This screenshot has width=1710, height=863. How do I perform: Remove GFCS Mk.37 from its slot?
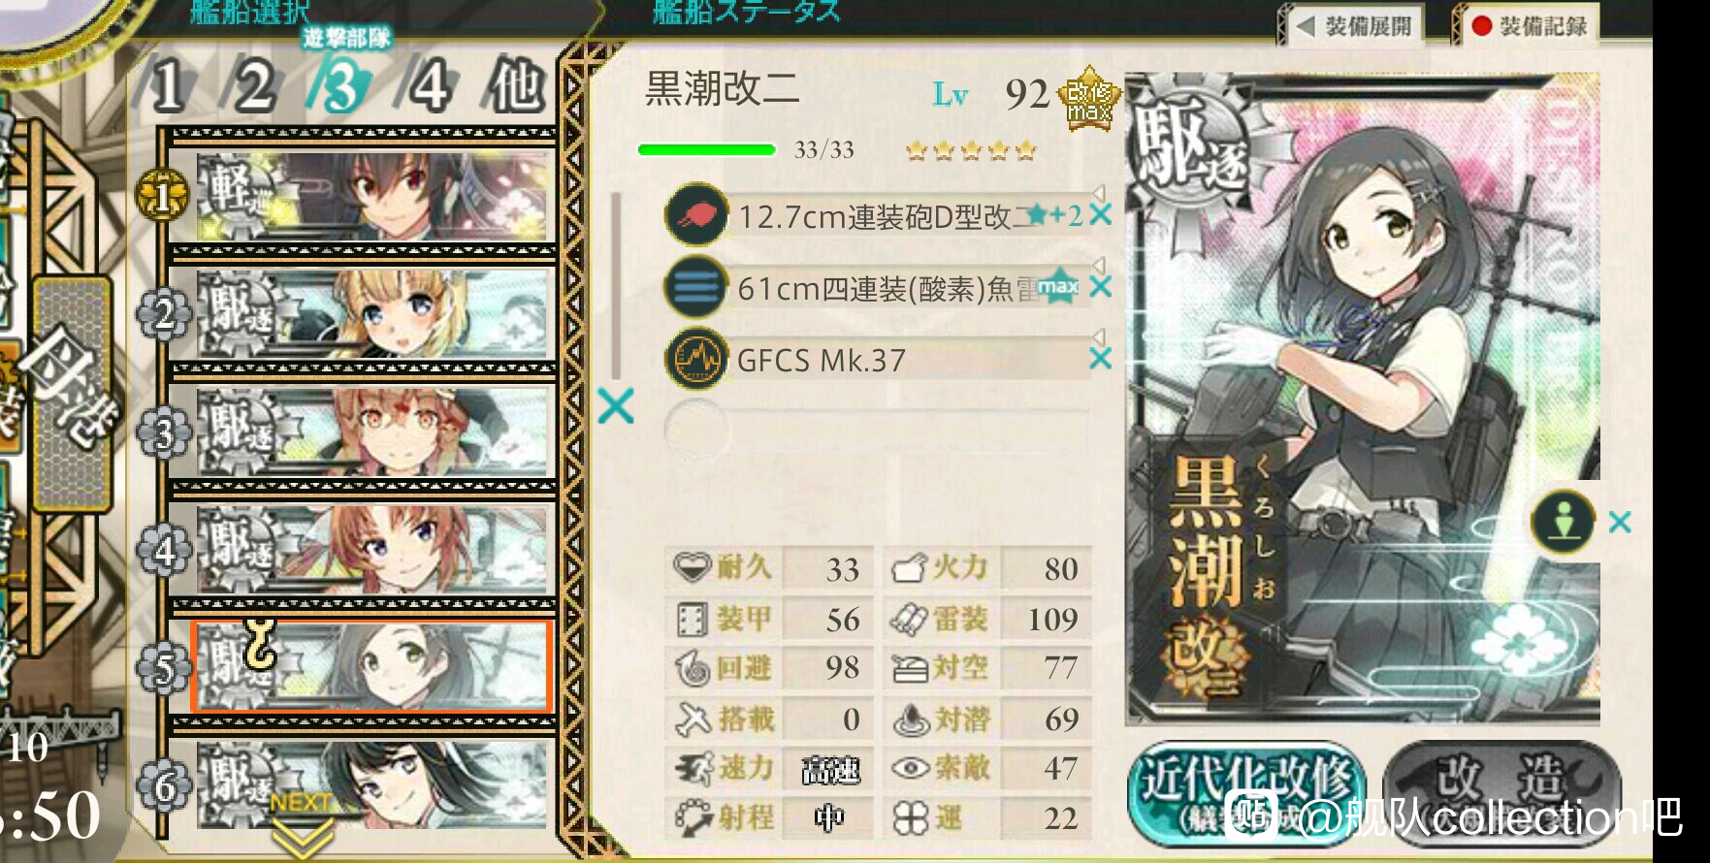point(1100,359)
